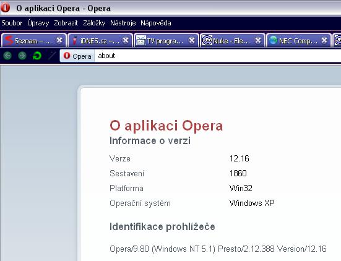Switch to the iDNES.cz tab

coord(100,40)
